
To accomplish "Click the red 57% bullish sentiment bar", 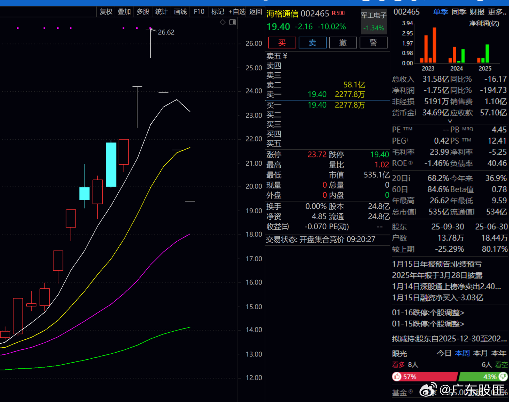I will 425,377.
